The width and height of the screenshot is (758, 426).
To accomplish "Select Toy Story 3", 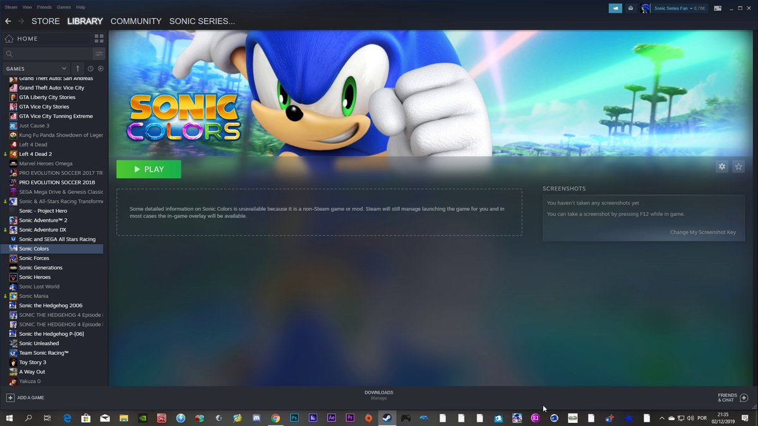I will (x=32, y=362).
